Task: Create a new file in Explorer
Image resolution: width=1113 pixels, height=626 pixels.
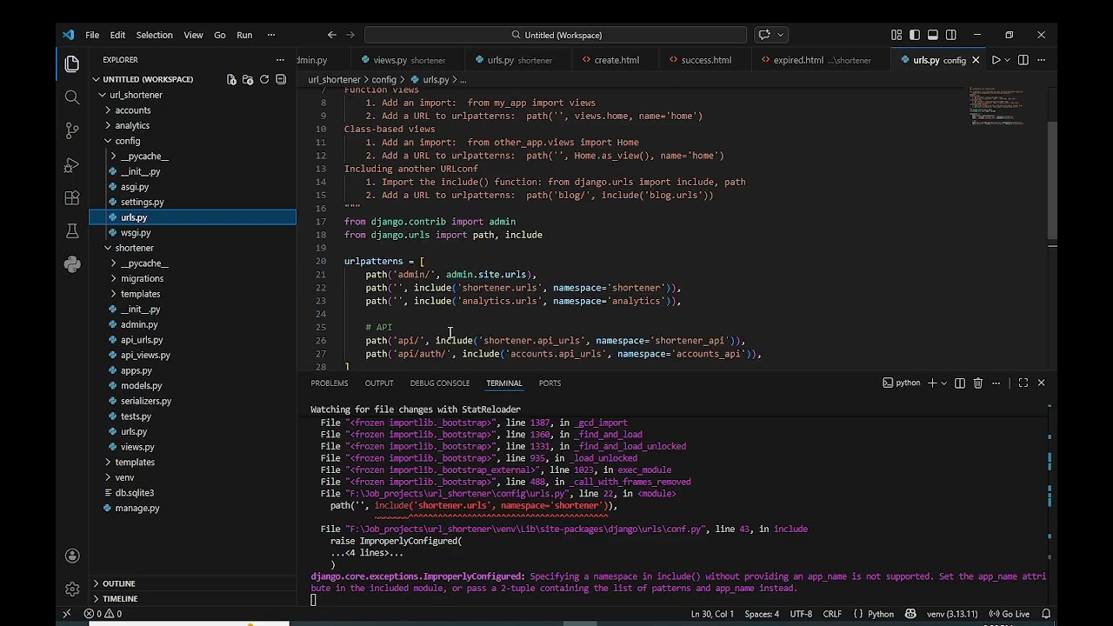Action: (x=231, y=79)
